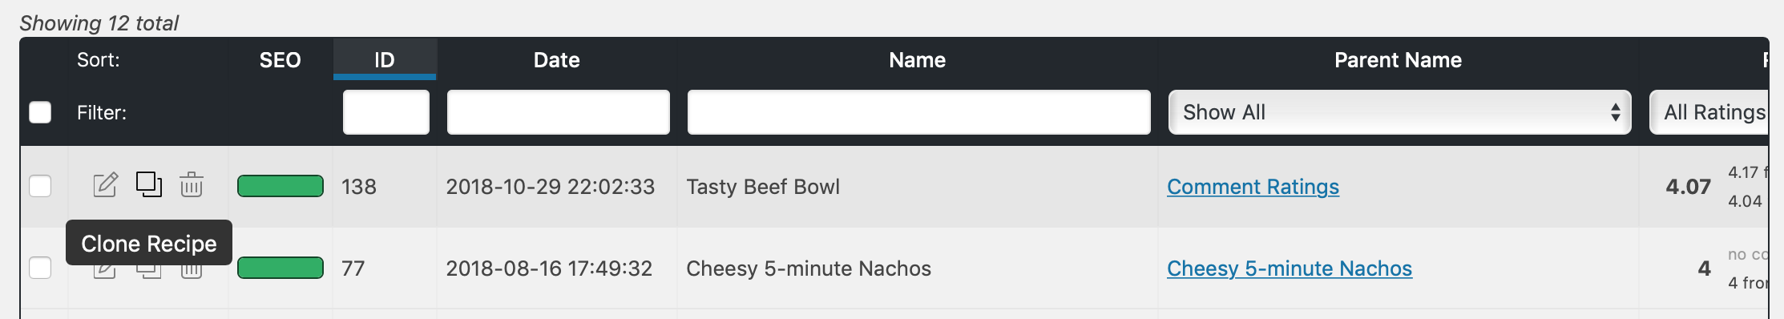
Task: Click SEO indicator bar for recipe 138
Action: click(x=281, y=186)
